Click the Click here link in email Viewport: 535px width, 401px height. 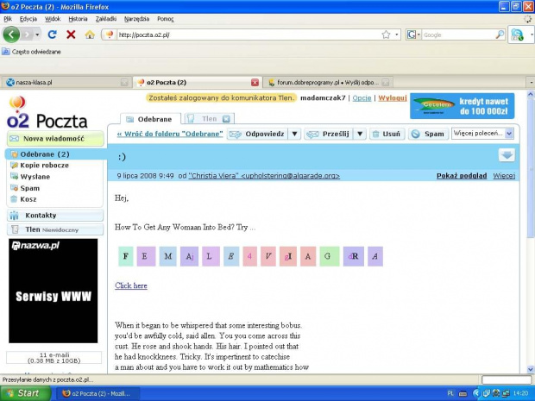(x=131, y=285)
